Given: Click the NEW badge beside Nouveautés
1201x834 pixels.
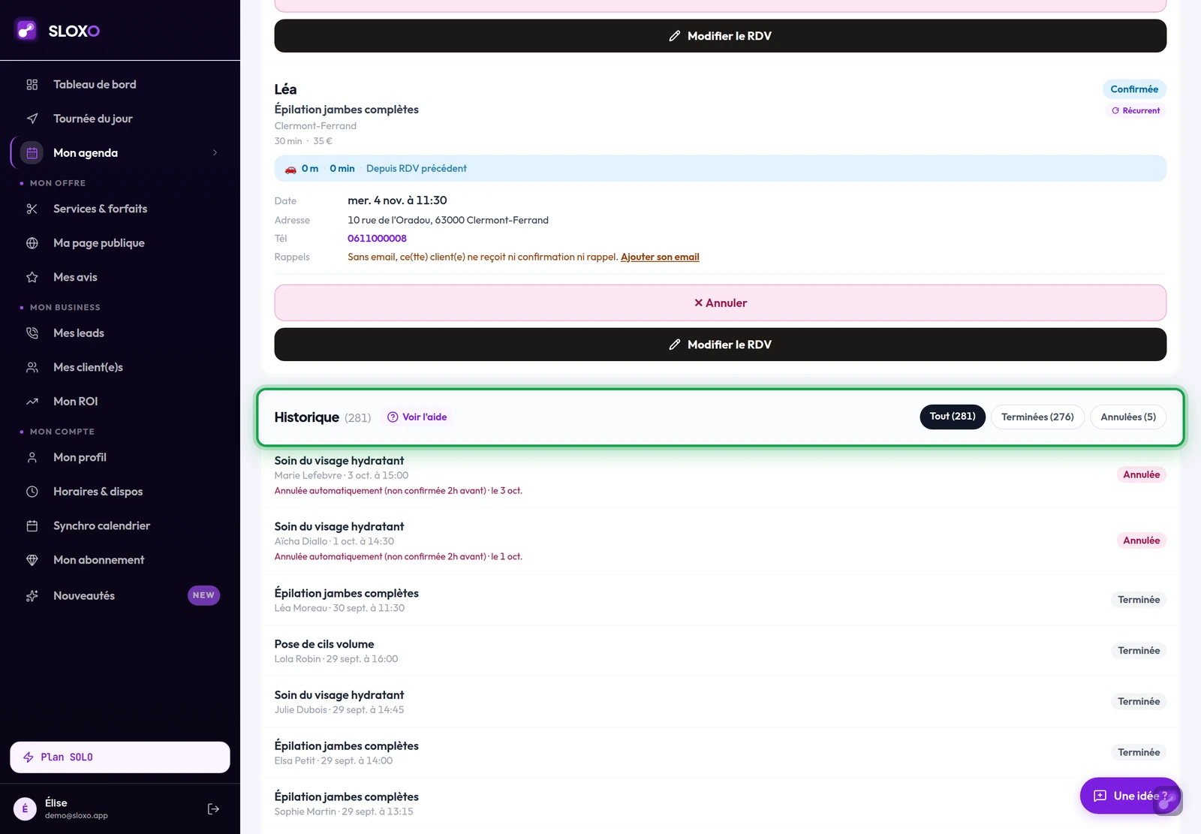Looking at the screenshot, I should pos(203,595).
